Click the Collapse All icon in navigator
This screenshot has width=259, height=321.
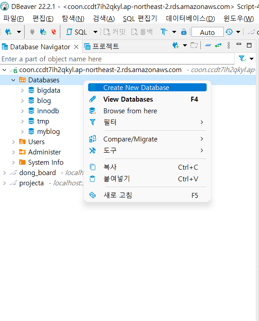(x=208, y=45)
